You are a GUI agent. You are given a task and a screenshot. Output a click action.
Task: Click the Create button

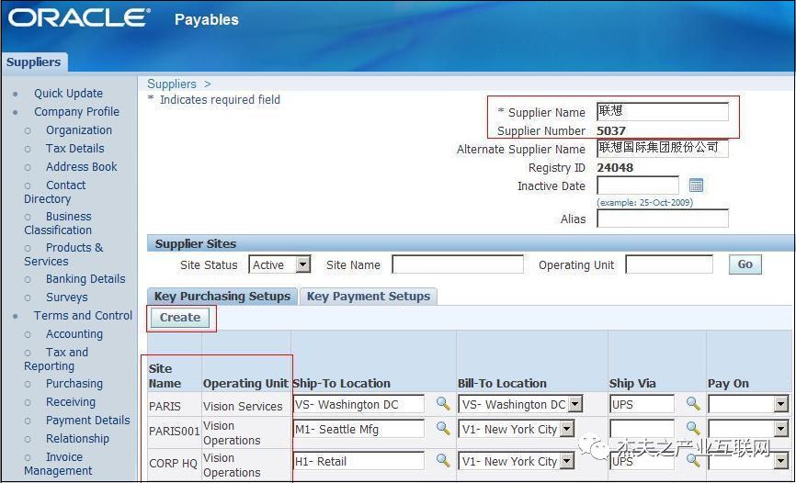(x=180, y=318)
